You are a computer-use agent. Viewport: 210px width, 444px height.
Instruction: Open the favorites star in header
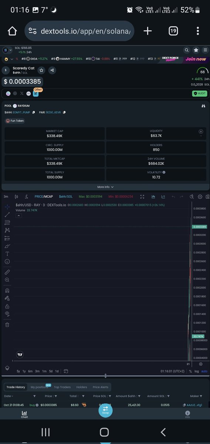coord(196,50)
